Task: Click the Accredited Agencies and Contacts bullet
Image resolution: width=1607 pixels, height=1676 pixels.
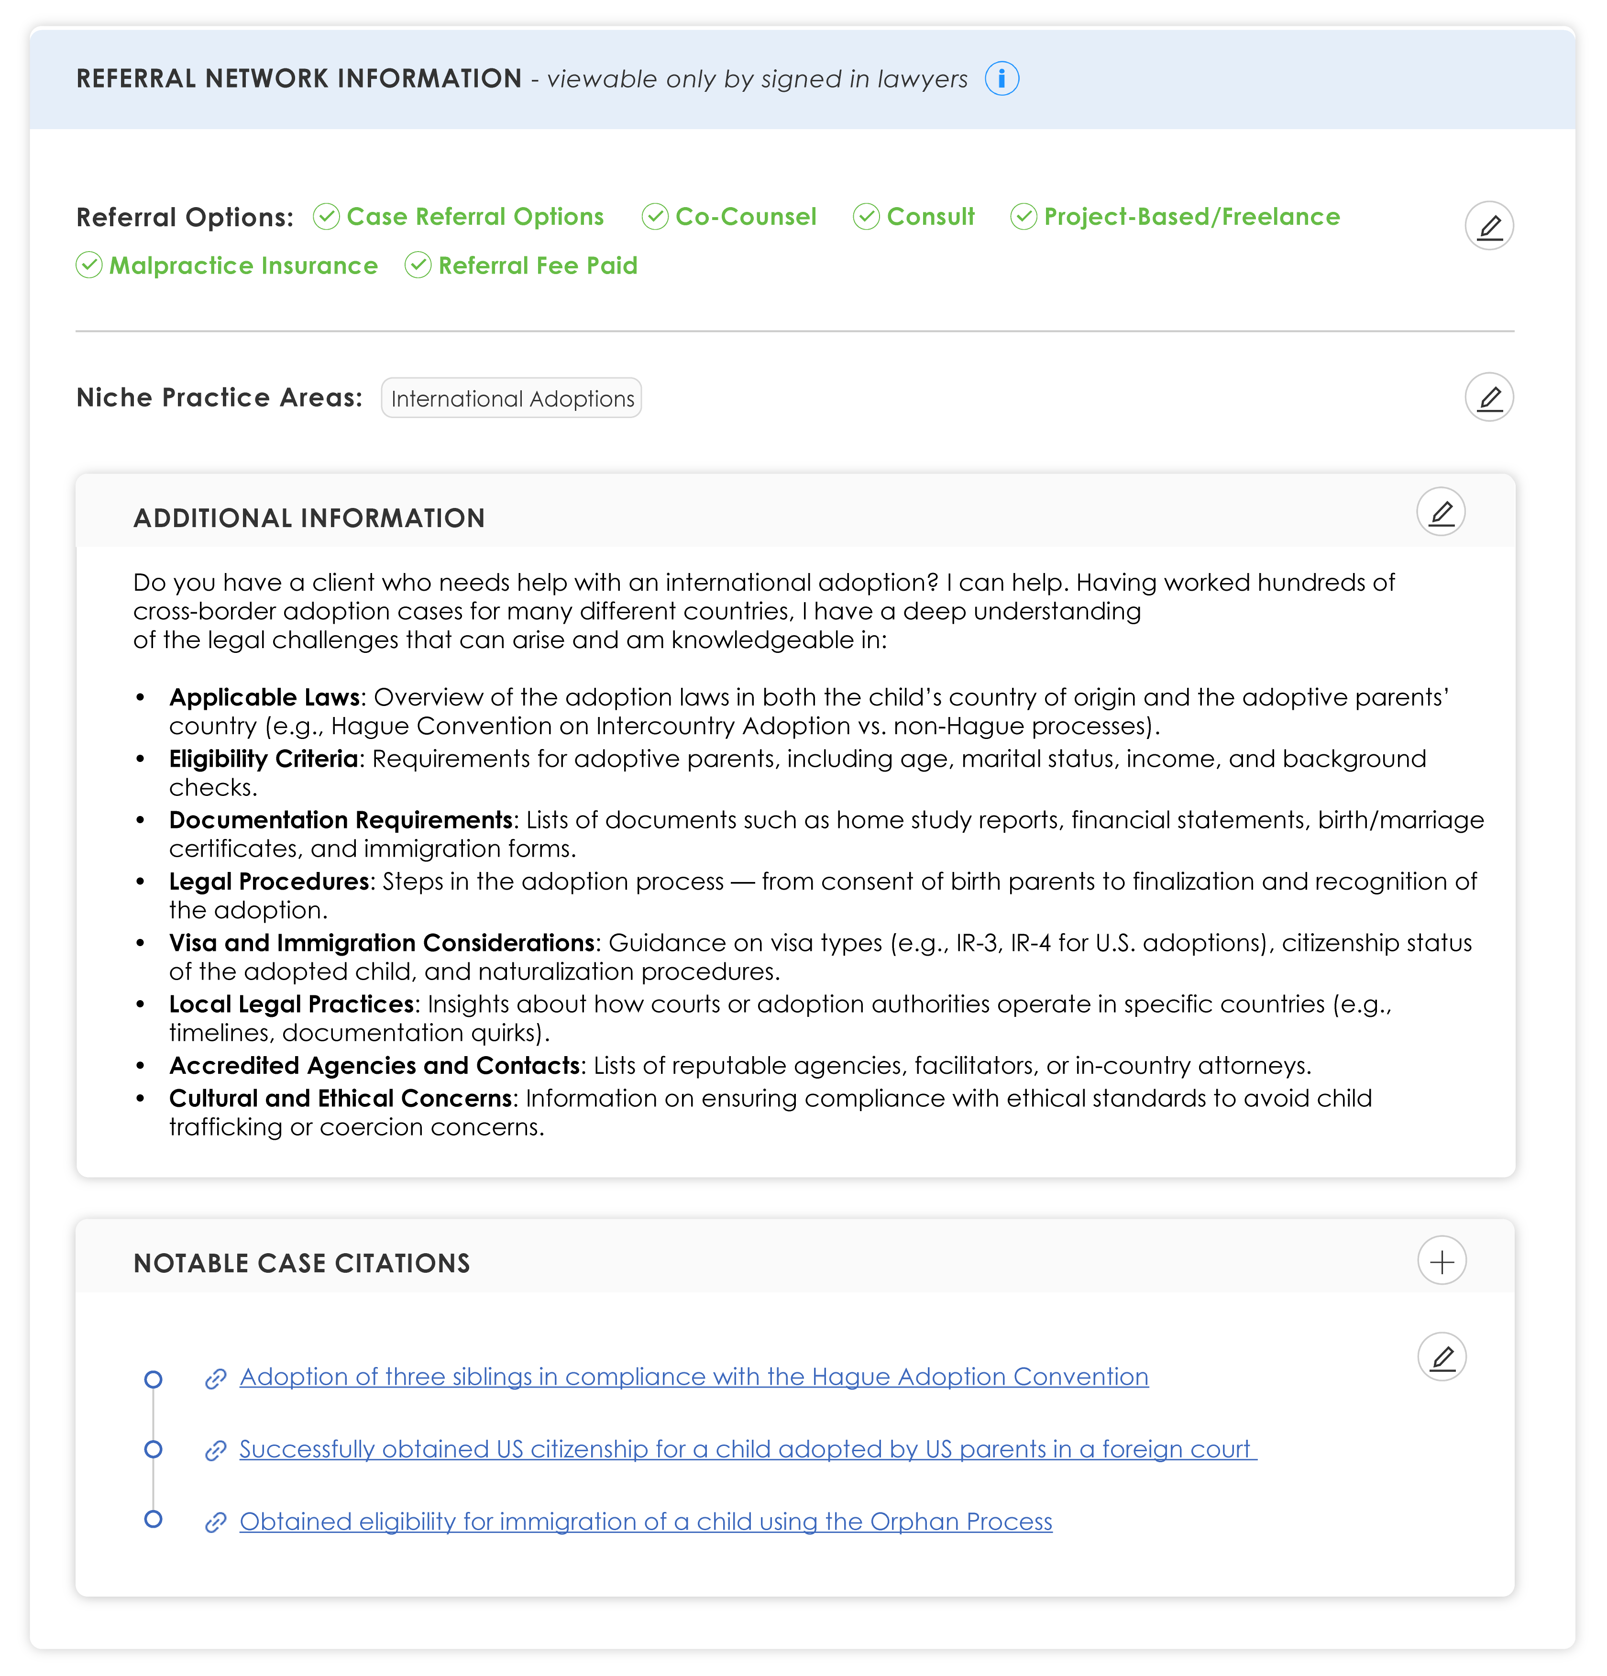Action: click(740, 1066)
